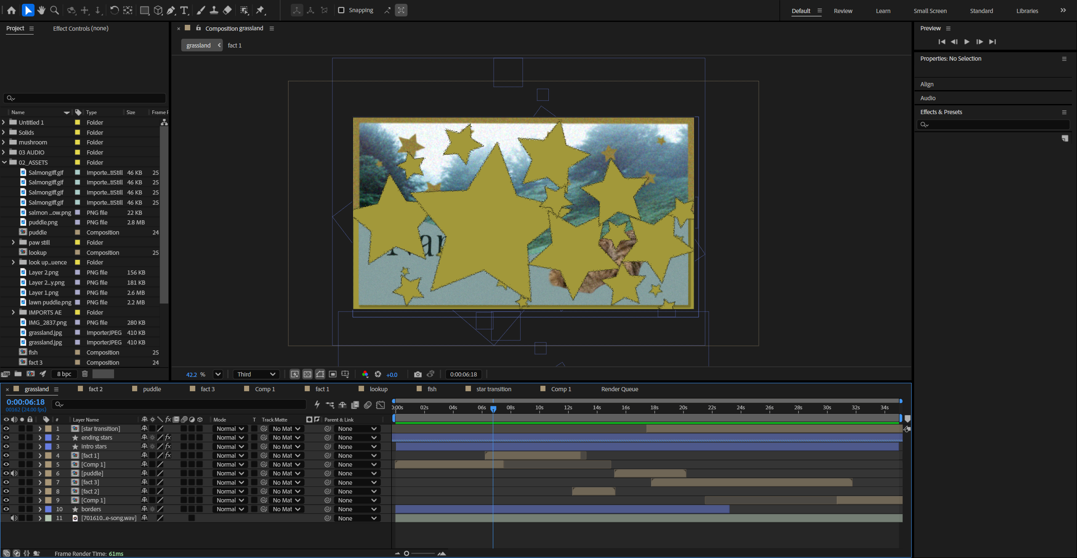Take a snapshot with camera icon
Image resolution: width=1077 pixels, height=558 pixels.
coord(418,374)
